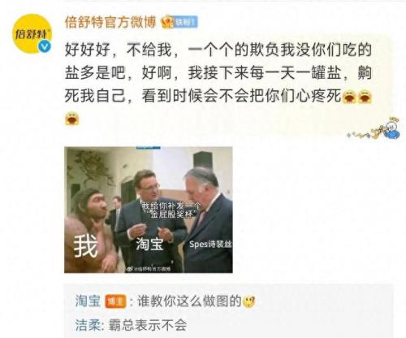Click the crown membership icon
This screenshot has height=338, width=406.
(167, 21)
